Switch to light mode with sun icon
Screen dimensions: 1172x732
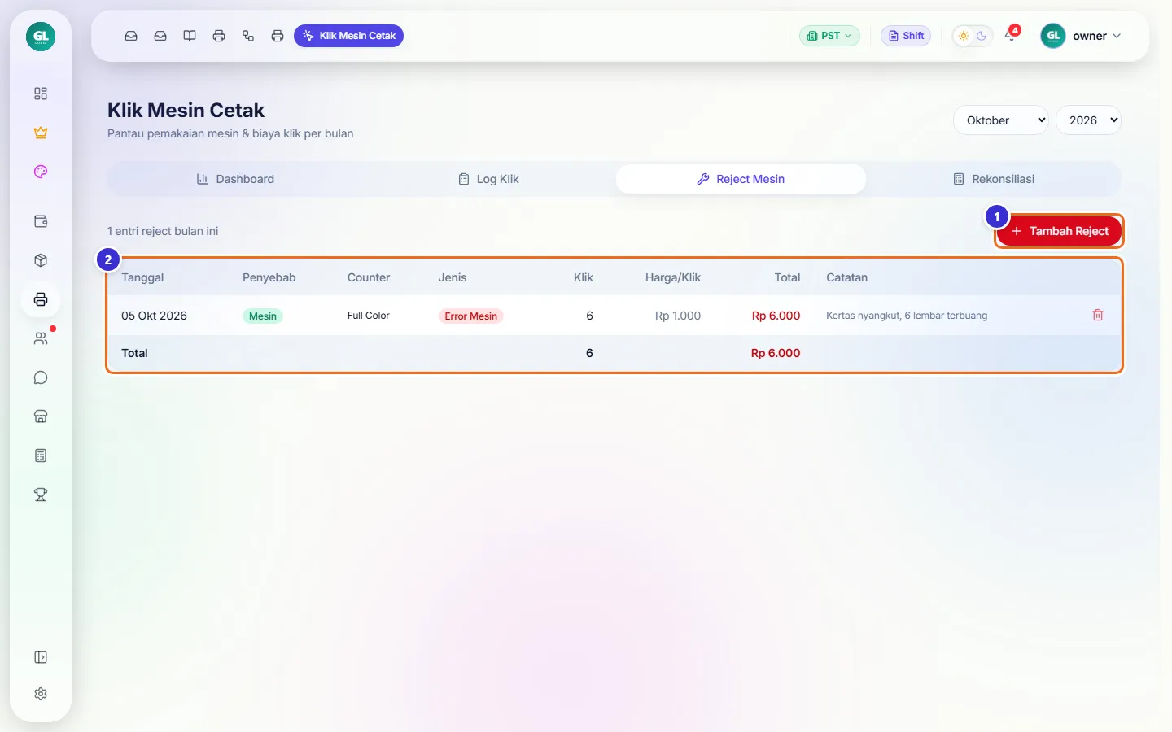(x=964, y=36)
